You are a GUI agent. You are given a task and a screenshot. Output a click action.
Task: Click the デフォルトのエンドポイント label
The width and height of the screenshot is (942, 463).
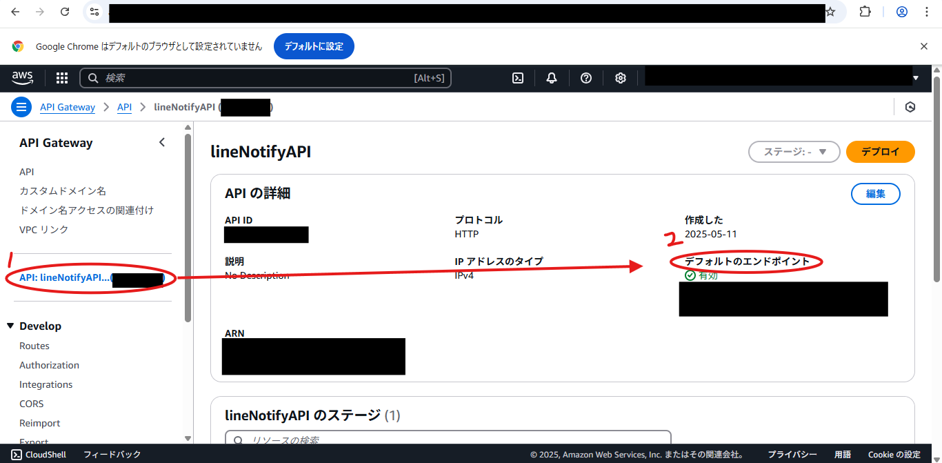pyautogui.click(x=748, y=262)
